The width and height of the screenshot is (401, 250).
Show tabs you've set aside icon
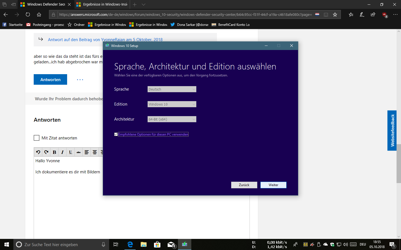4,4
